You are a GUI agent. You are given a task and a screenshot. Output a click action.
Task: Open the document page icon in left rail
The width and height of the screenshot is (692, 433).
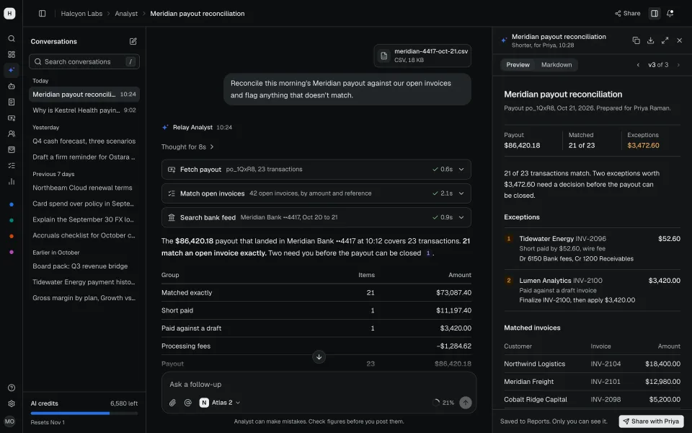coord(12,102)
